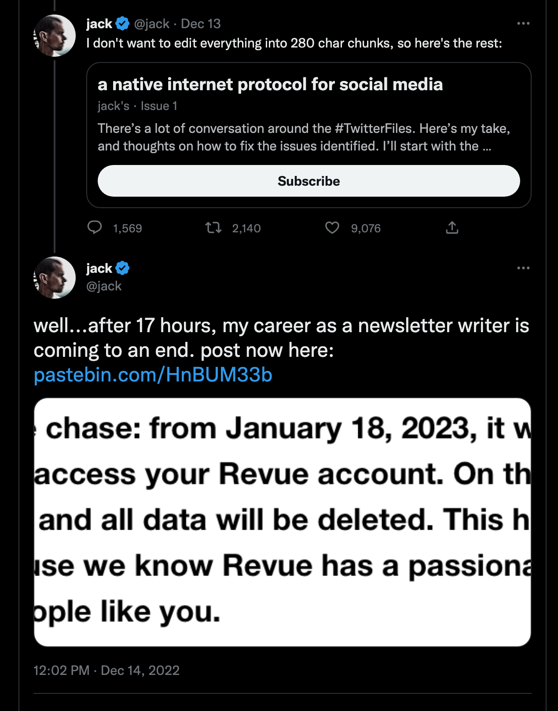Viewport: 558px width, 711px height.
Task: Open the more options menu on second tweet
Action: point(523,268)
